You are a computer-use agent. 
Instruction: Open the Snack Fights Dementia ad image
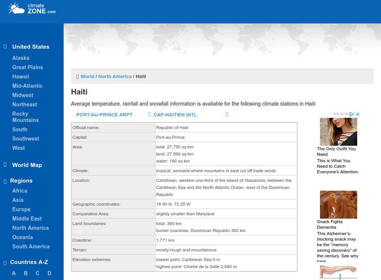(x=338, y=204)
